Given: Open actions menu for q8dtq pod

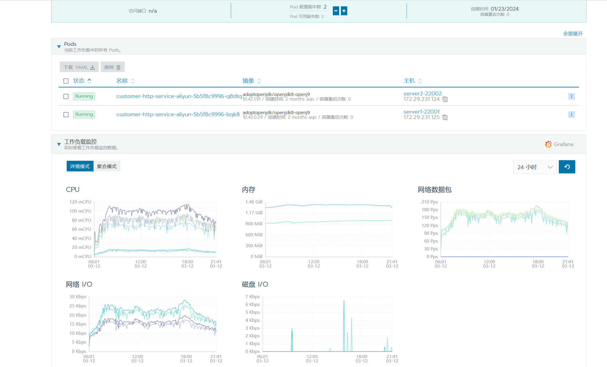Looking at the screenshot, I should (x=571, y=96).
